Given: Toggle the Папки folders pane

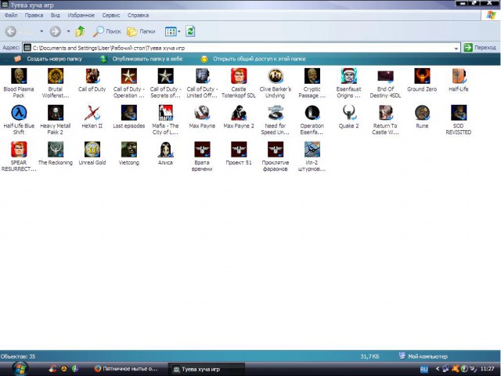Looking at the screenshot, I should point(141,31).
